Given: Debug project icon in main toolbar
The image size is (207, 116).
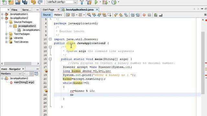Looking at the screenshot, I should pyautogui.click(x=105, y=2).
